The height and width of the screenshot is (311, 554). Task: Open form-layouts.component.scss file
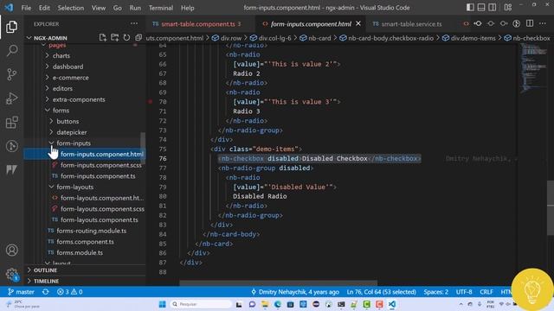(x=102, y=209)
